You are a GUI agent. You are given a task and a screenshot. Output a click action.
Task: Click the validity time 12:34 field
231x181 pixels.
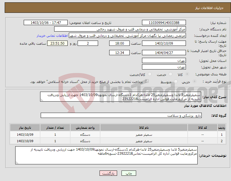point(119,53)
